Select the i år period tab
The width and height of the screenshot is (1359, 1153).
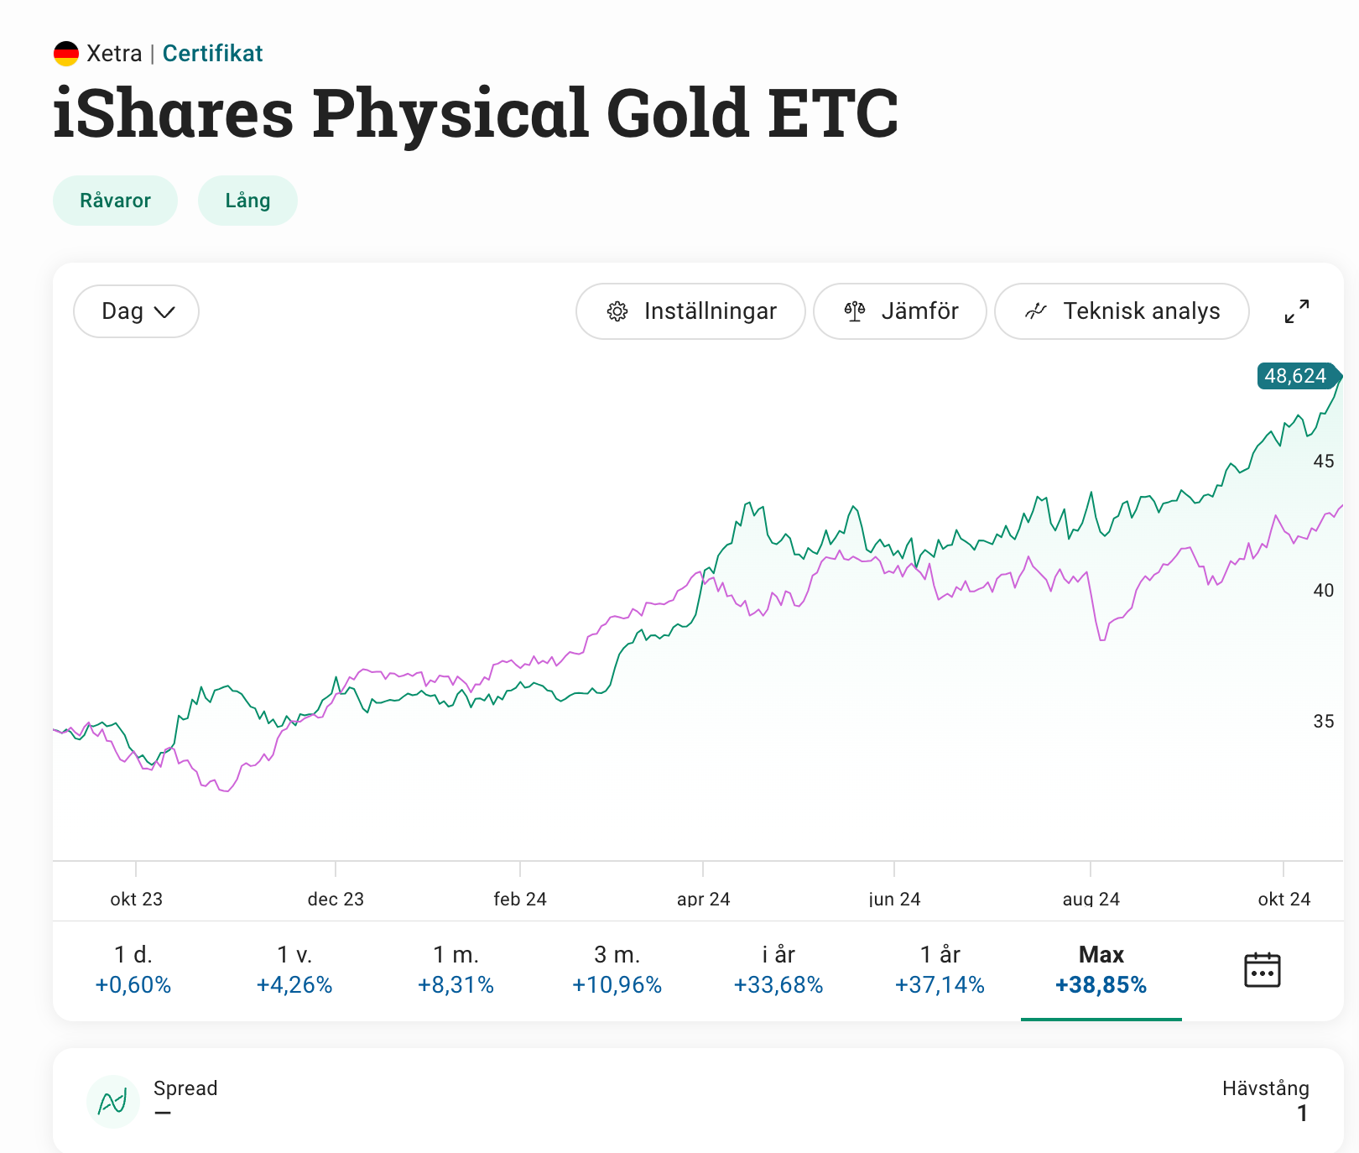coord(778,969)
